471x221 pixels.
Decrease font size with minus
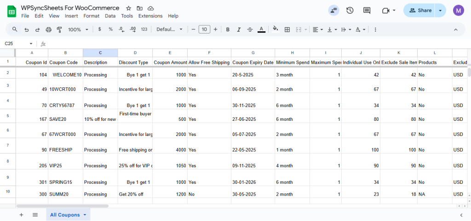coord(194,29)
